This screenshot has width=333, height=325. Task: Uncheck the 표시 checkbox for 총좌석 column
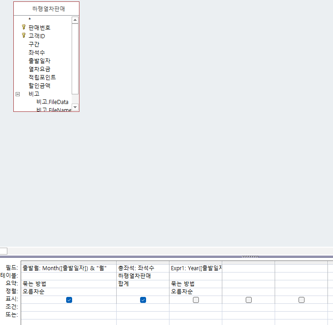click(x=143, y=300)
